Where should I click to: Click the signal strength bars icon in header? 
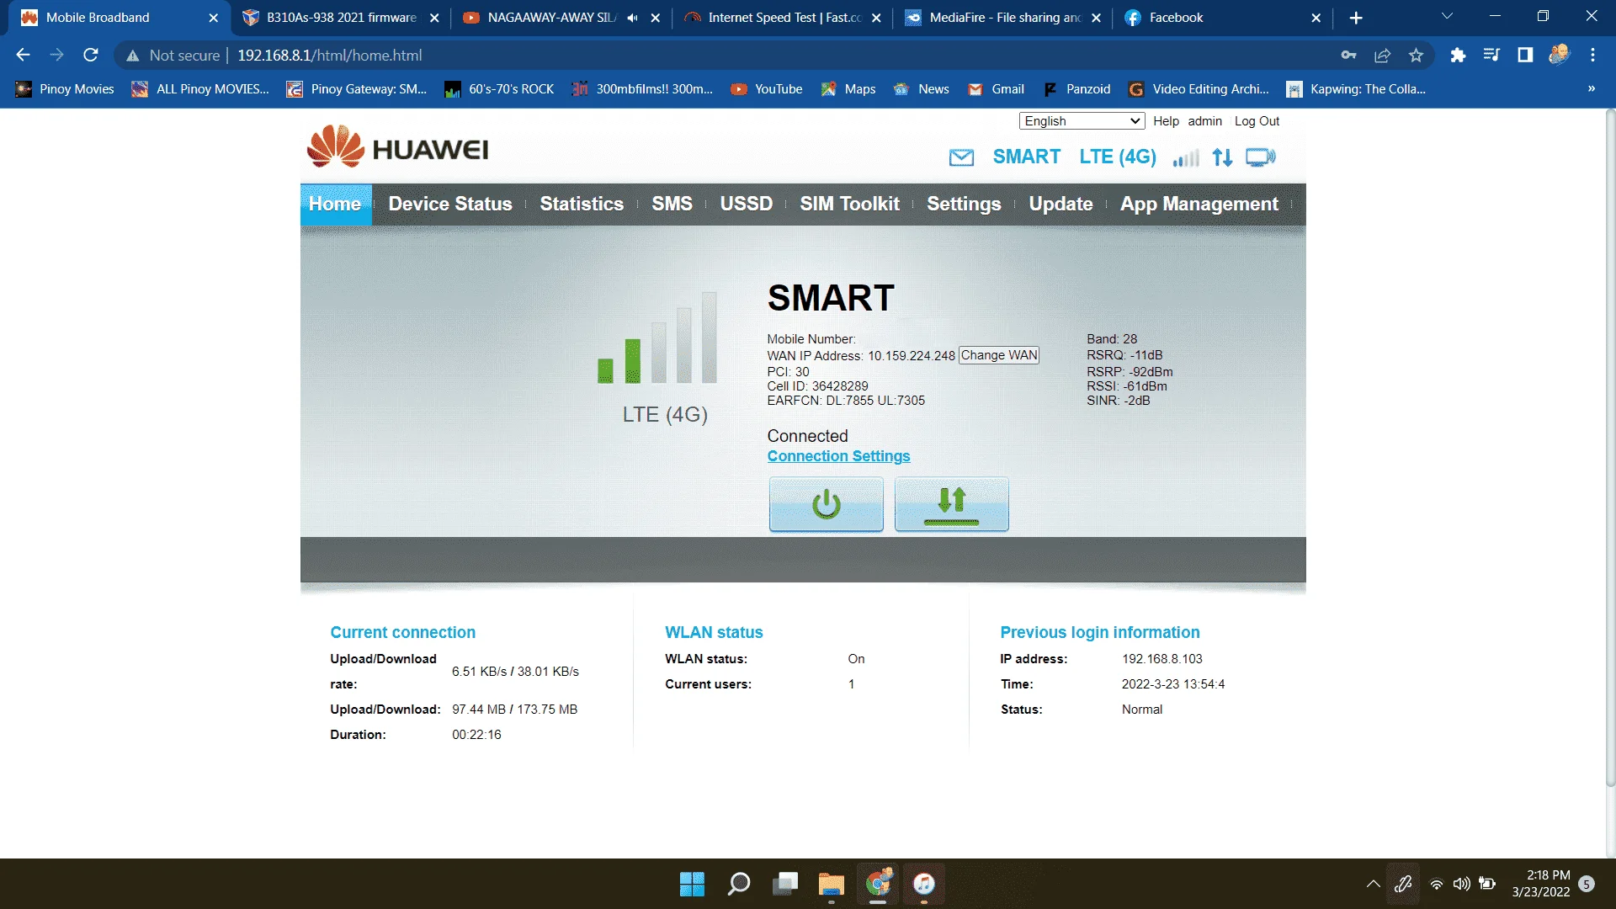tap(1186, 157)
